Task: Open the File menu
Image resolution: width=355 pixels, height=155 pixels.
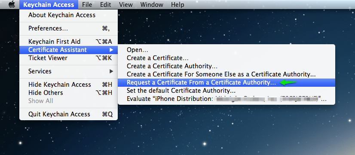Action: 87,5
